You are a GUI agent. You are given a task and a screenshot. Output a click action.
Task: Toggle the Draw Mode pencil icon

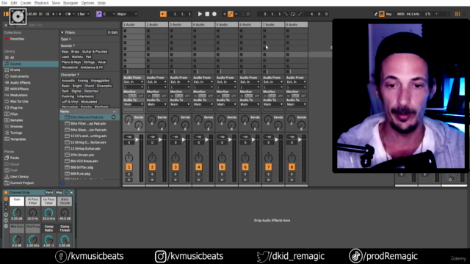[376, 14]
